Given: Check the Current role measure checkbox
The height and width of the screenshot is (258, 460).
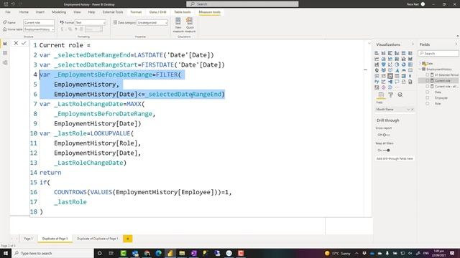Looking at the screenshot, I should 428,80.
